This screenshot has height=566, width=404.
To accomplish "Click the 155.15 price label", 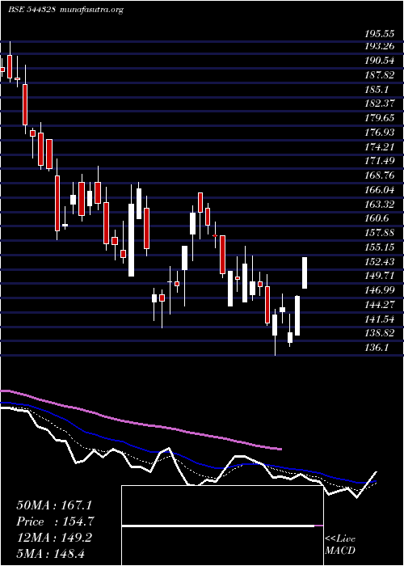I will 380,247.
